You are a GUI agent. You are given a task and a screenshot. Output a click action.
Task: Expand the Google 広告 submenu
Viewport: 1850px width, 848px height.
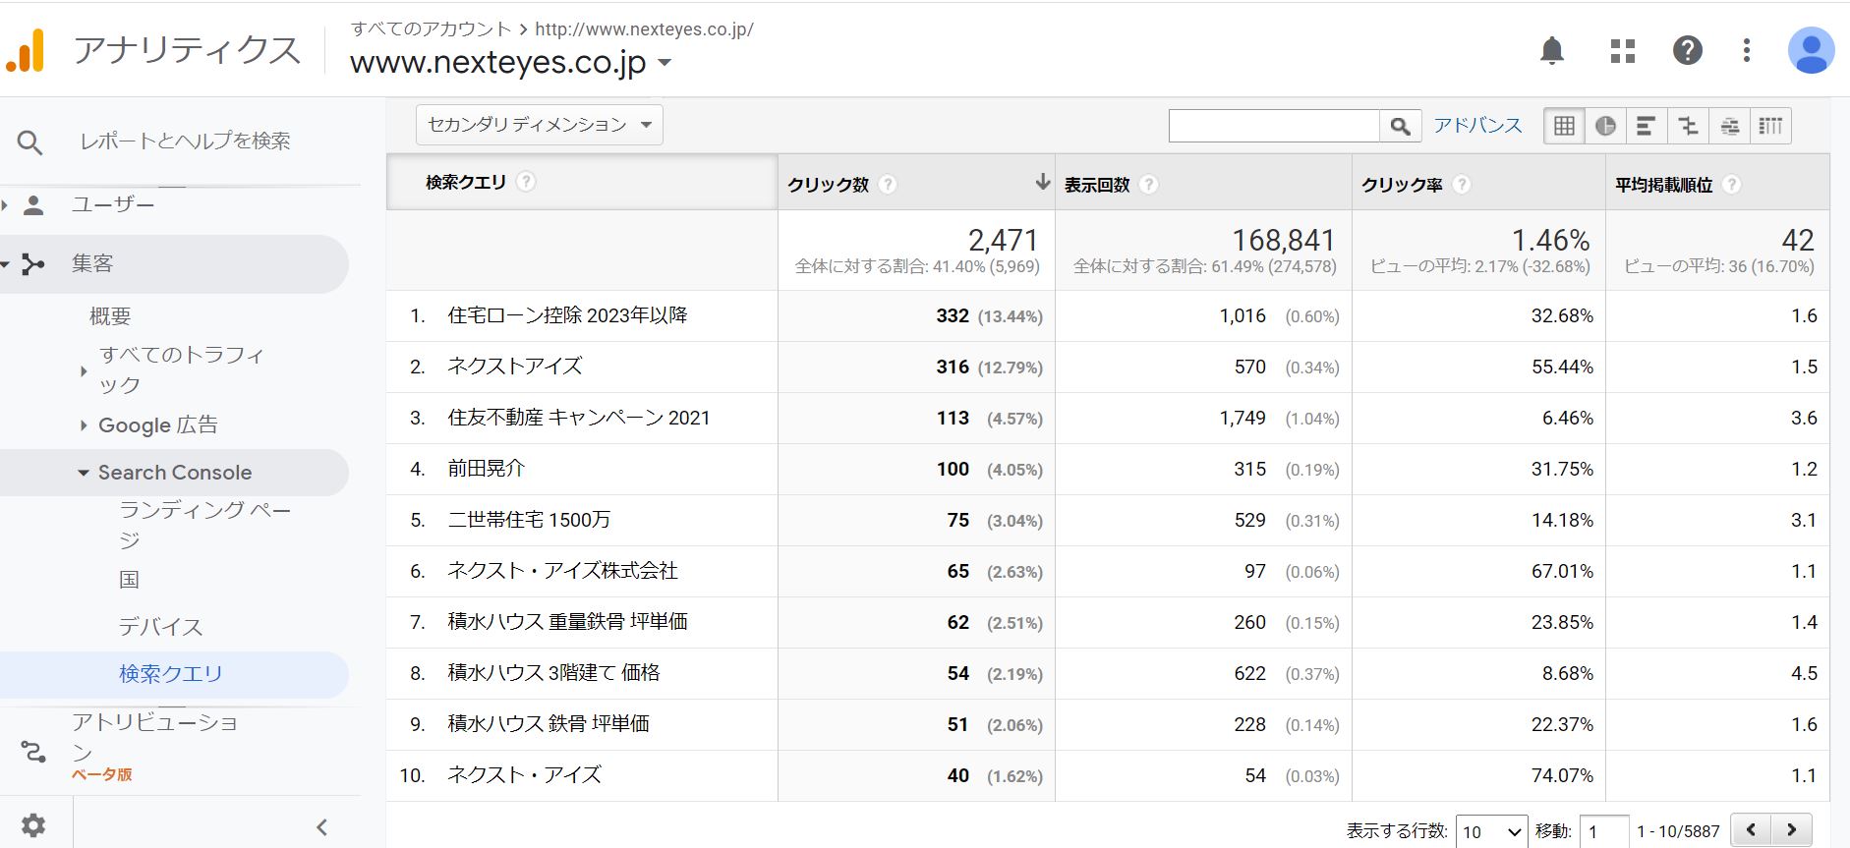click(84, 425)
